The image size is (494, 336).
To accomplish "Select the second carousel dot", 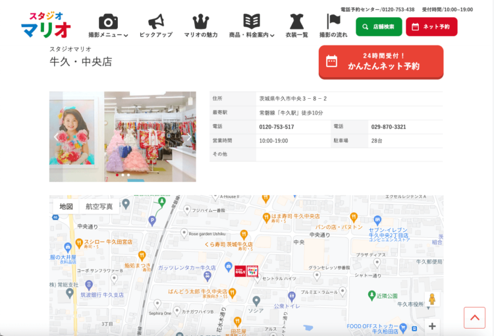I will tap(123, 175).
